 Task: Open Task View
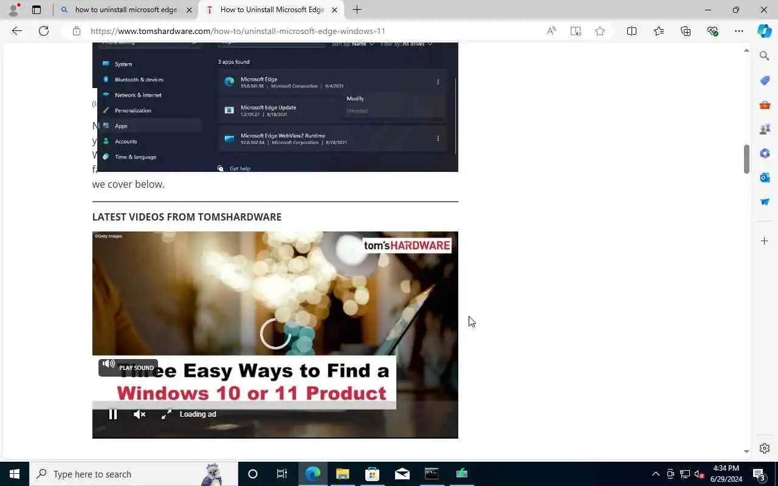tap(282, 474)
